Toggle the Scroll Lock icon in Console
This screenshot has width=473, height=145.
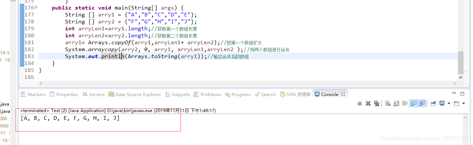click(x=396, y=103)
